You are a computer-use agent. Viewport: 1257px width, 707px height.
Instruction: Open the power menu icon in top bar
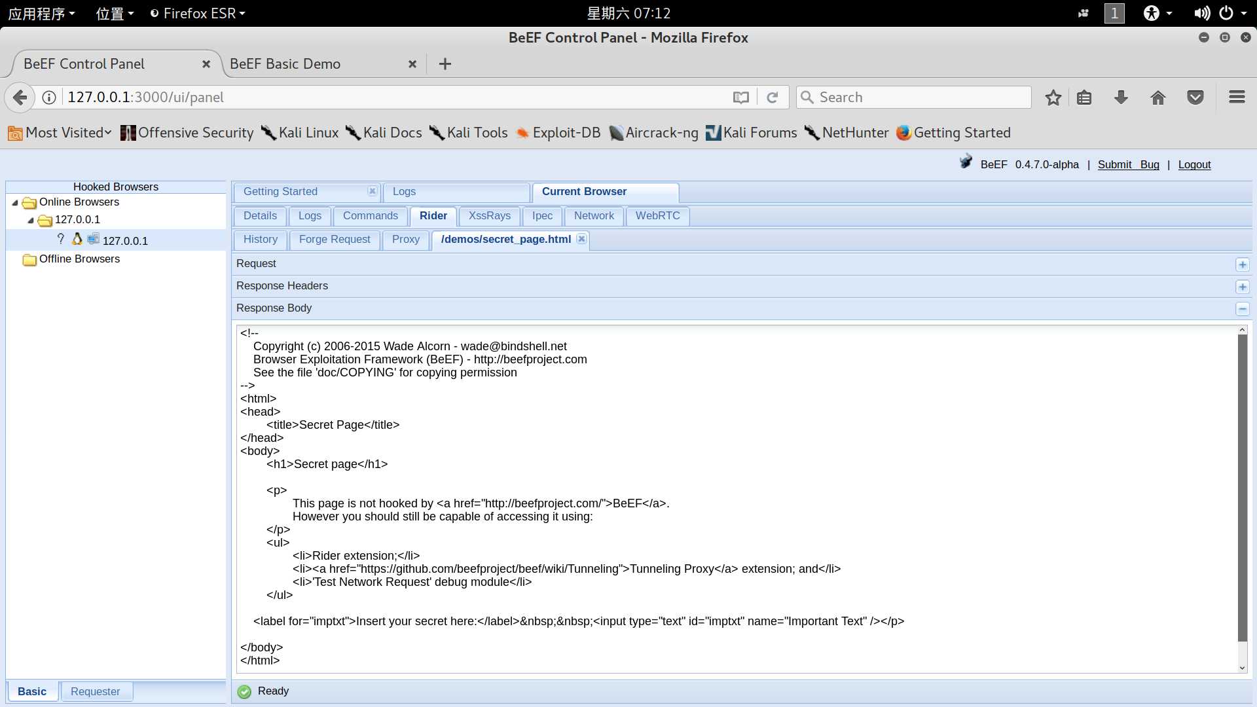coord(1226,13)
